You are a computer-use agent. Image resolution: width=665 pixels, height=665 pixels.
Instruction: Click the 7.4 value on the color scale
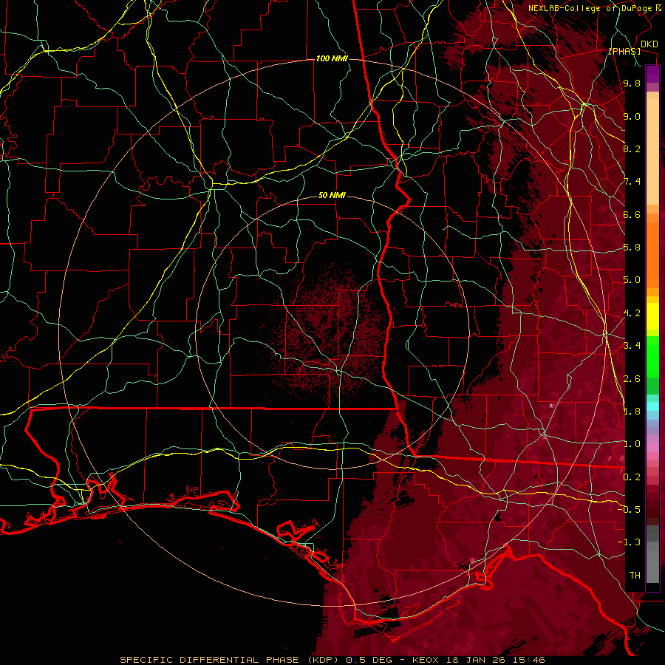pos(632,182)
